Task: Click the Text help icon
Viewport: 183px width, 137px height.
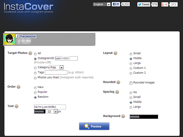Action: [16, 106]
